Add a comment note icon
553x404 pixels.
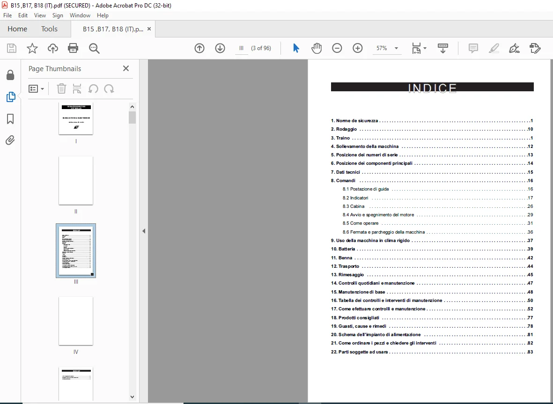pos(473,48)
